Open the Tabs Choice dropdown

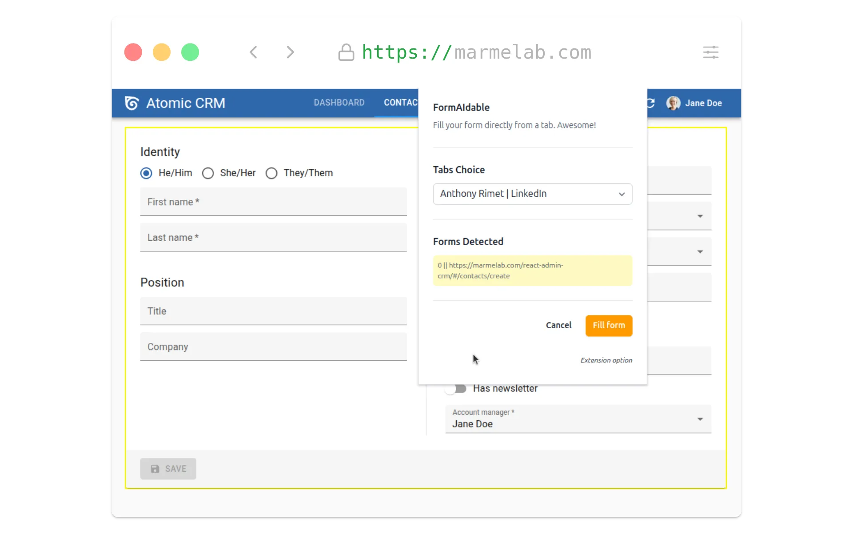[x=532, y=194]
